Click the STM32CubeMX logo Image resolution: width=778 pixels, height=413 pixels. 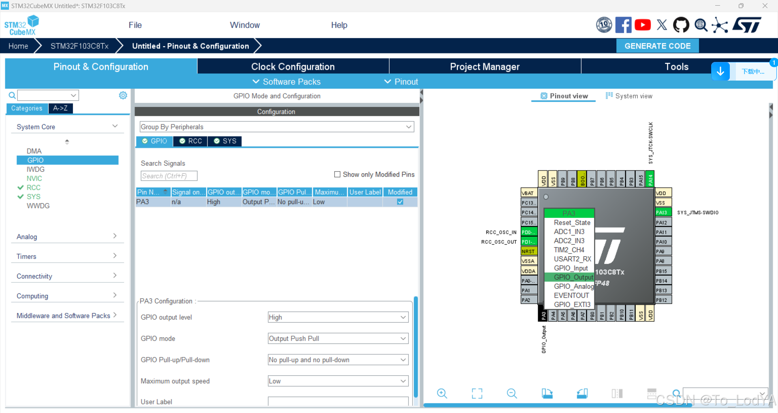click(21, 25)
